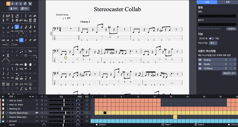Toggle visibility of even no. track
The height and width of the screenshot is (127, 238).
(37, 105)
